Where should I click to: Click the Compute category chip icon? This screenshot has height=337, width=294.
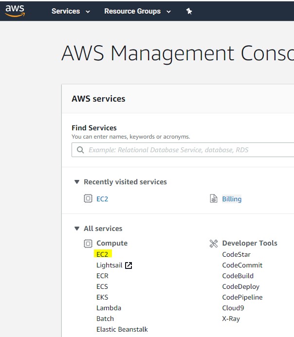coord(88,244)
